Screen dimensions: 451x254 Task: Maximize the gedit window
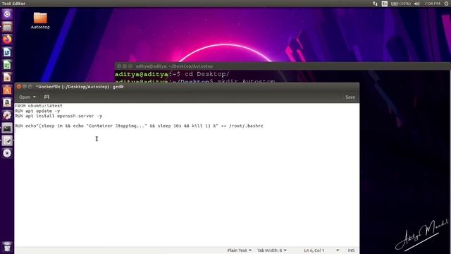pyautogui.click(x=30, y=86)
